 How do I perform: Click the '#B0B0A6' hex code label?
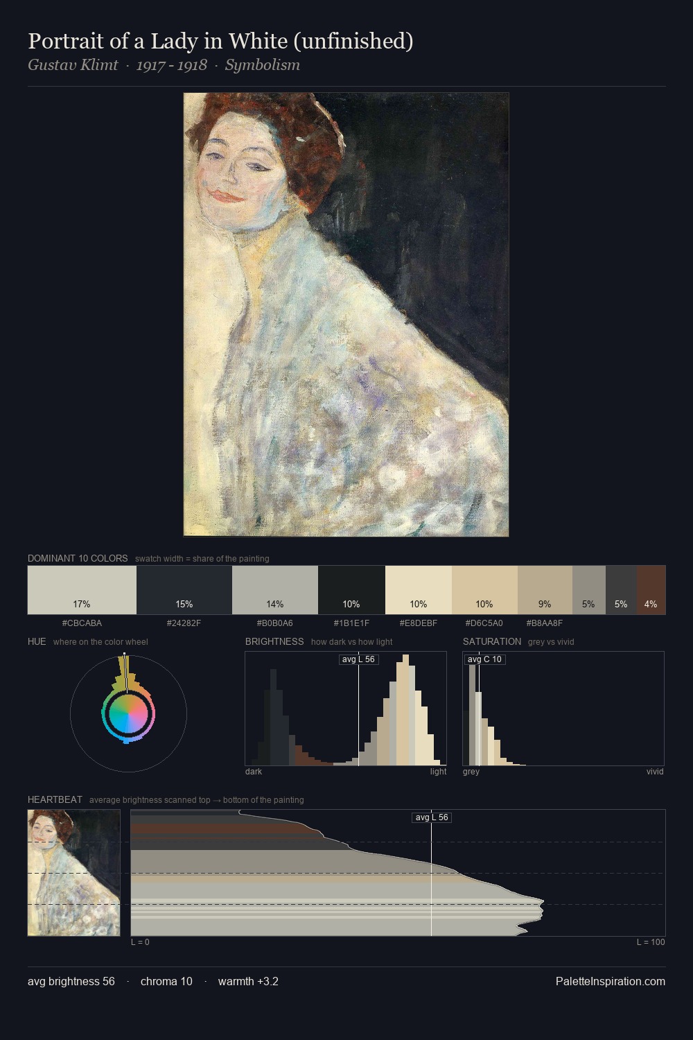[x=274, y=623]
